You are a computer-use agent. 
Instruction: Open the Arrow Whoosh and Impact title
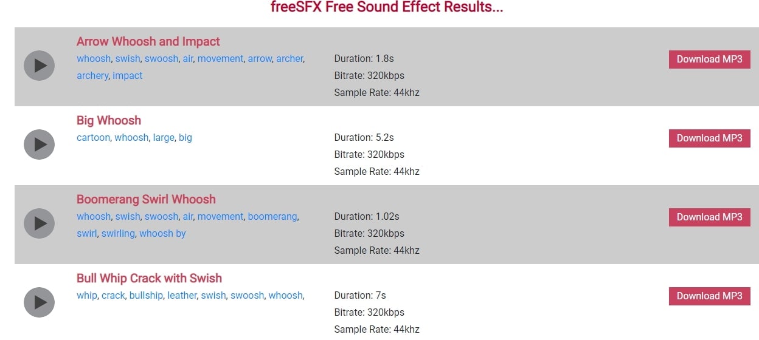tap(148, 42)
